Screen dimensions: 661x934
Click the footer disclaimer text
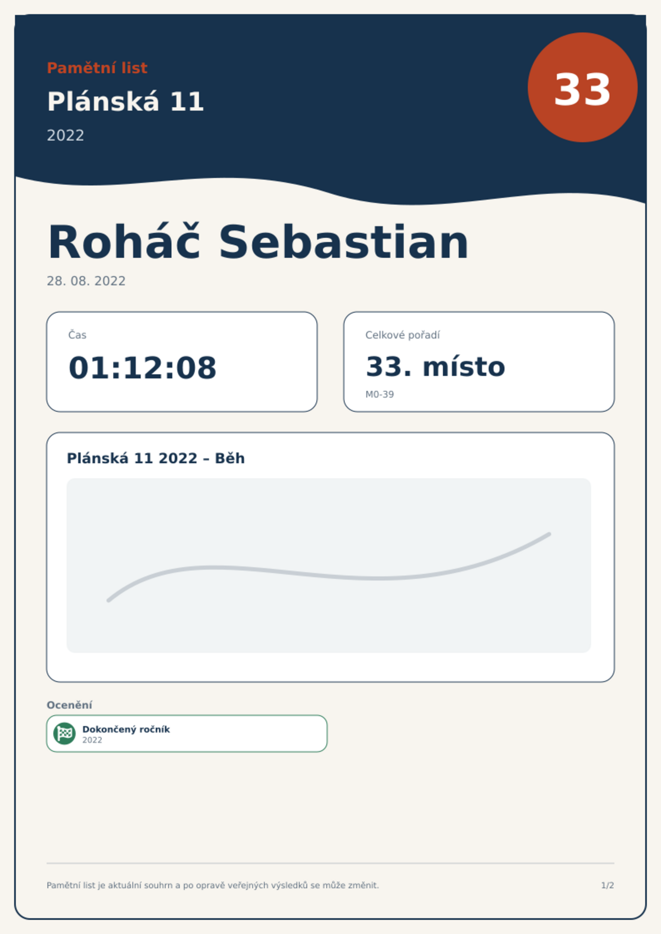213,885
